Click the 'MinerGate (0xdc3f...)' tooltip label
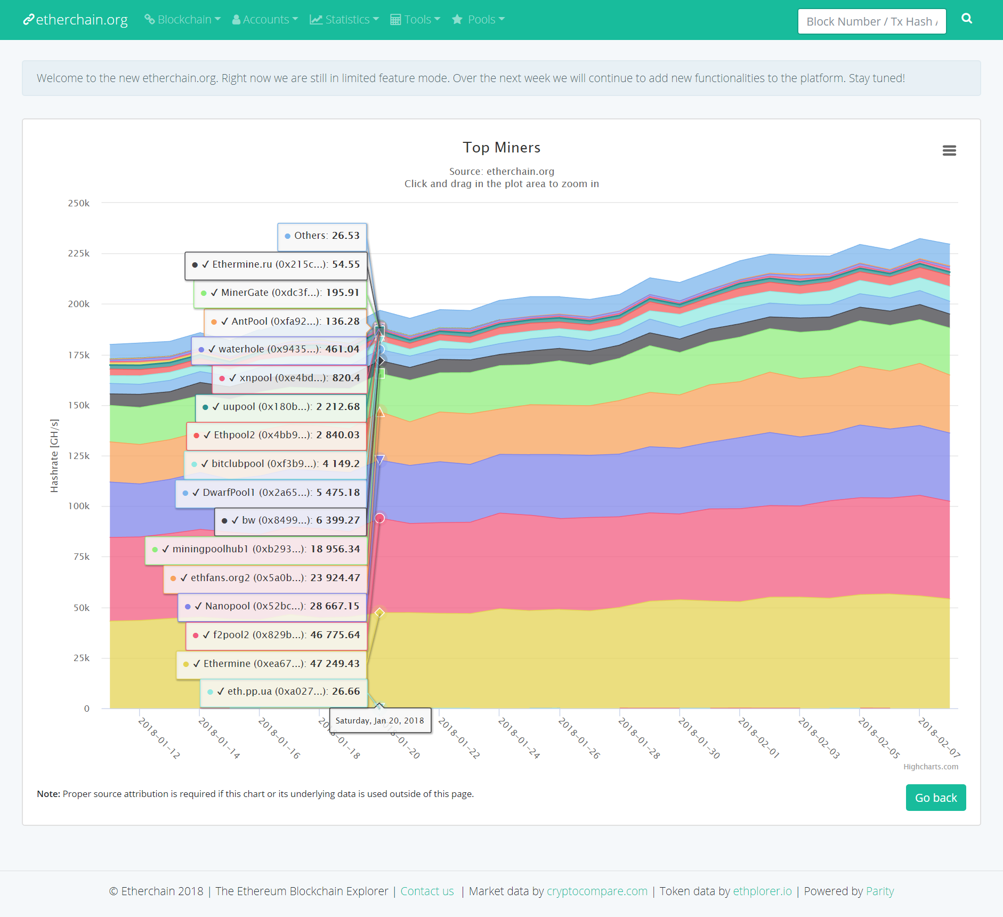This screenshot has height=917, width=1003. pyautogui.click(x=280, y=293)
